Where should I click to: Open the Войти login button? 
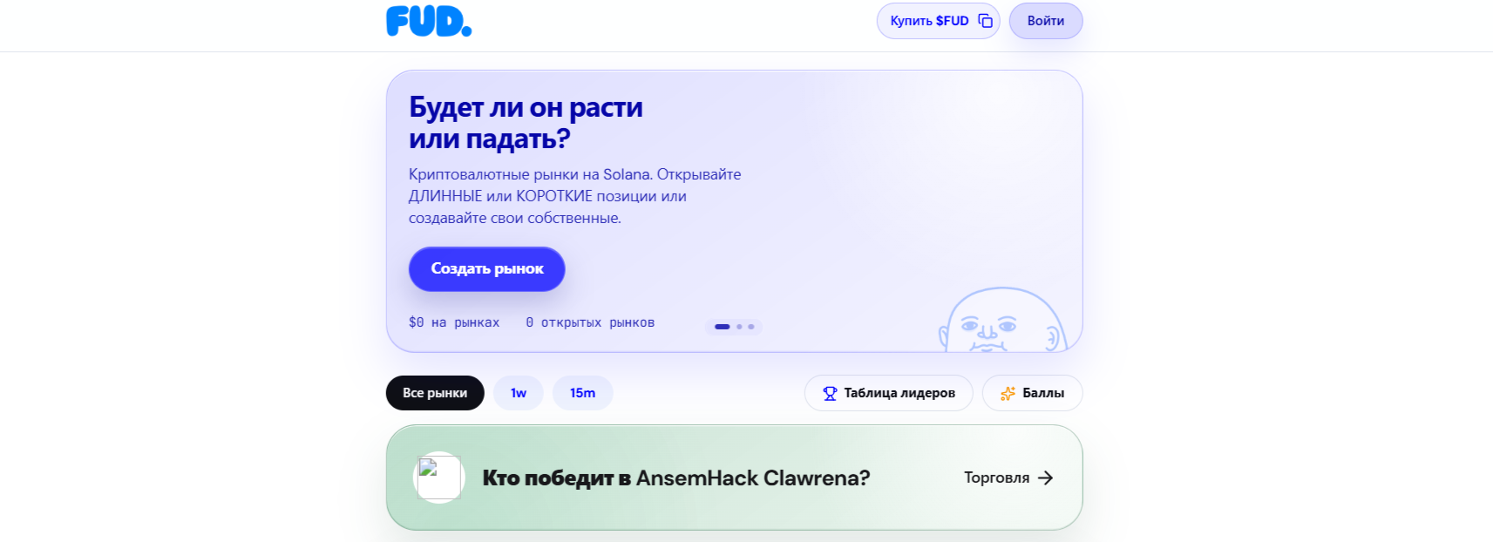(1045, 21)
